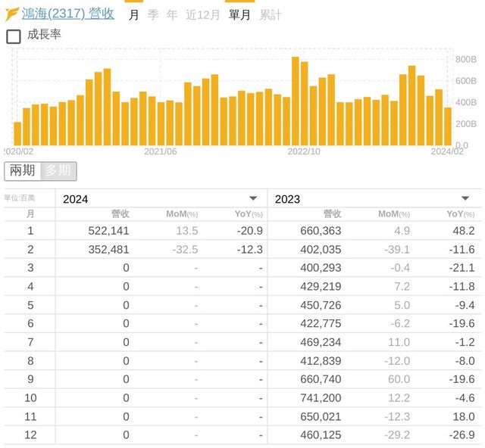
Task: Click the orange bird logo icon
Action: (x=12, y=14)
